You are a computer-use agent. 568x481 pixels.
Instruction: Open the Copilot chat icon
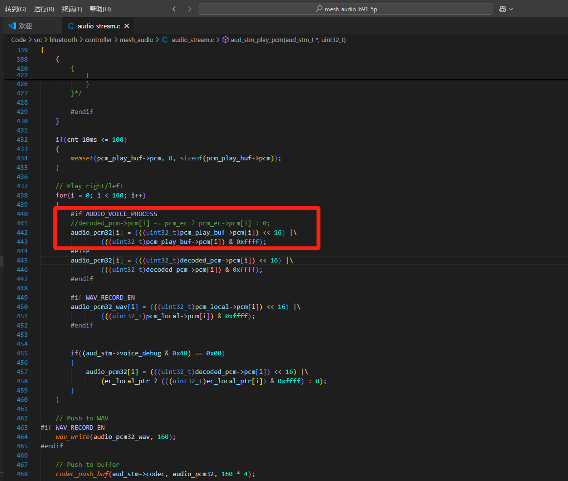[502, 9]
